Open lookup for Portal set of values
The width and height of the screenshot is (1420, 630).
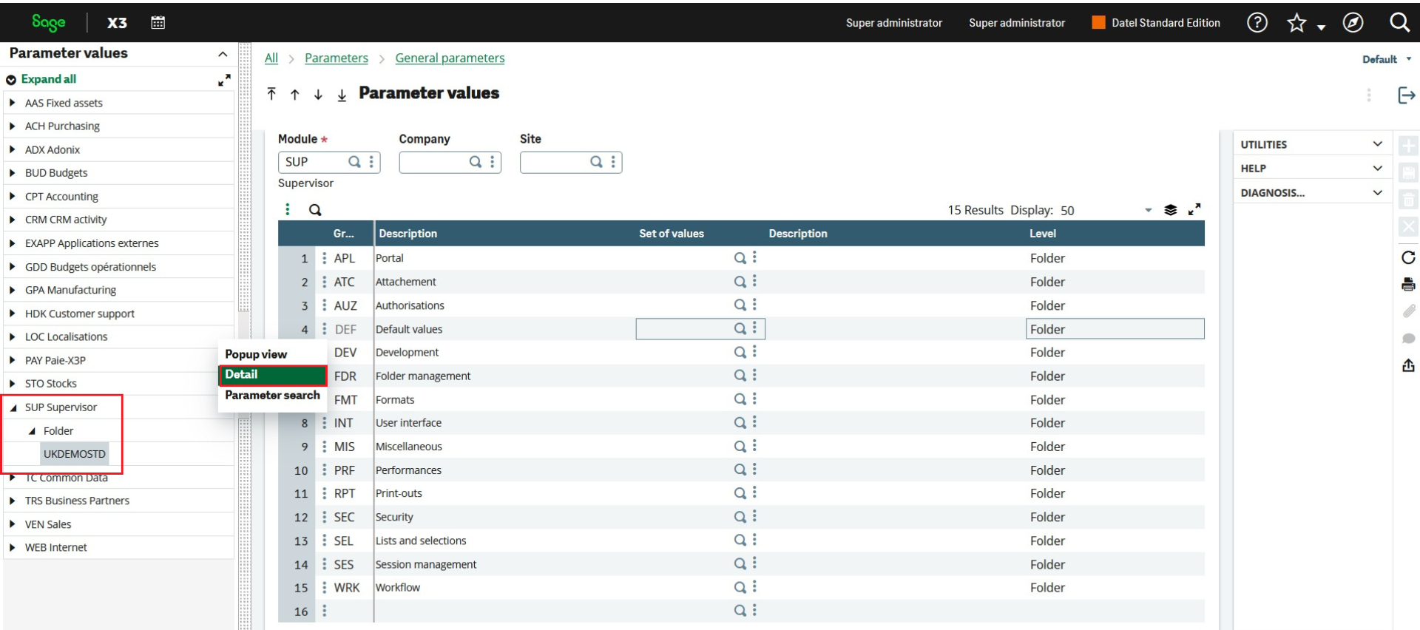click(x=740, y=258)
